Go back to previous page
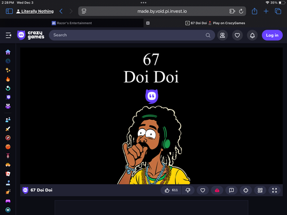287x215 pixels. (61, 11)
